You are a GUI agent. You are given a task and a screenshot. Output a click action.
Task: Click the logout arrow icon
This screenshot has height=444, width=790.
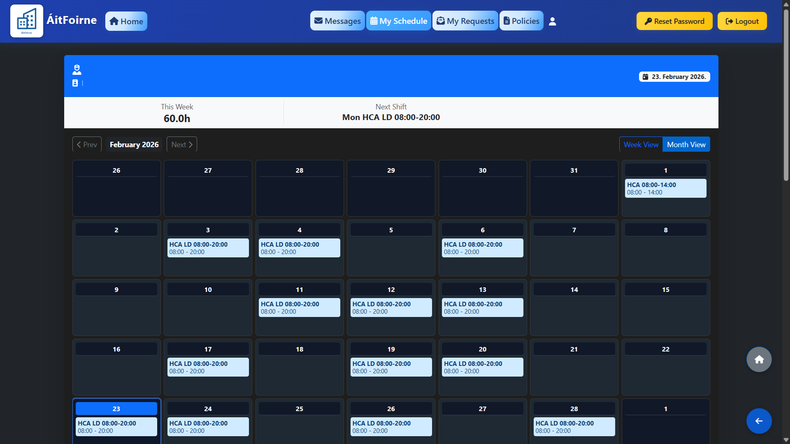(729, 21)
